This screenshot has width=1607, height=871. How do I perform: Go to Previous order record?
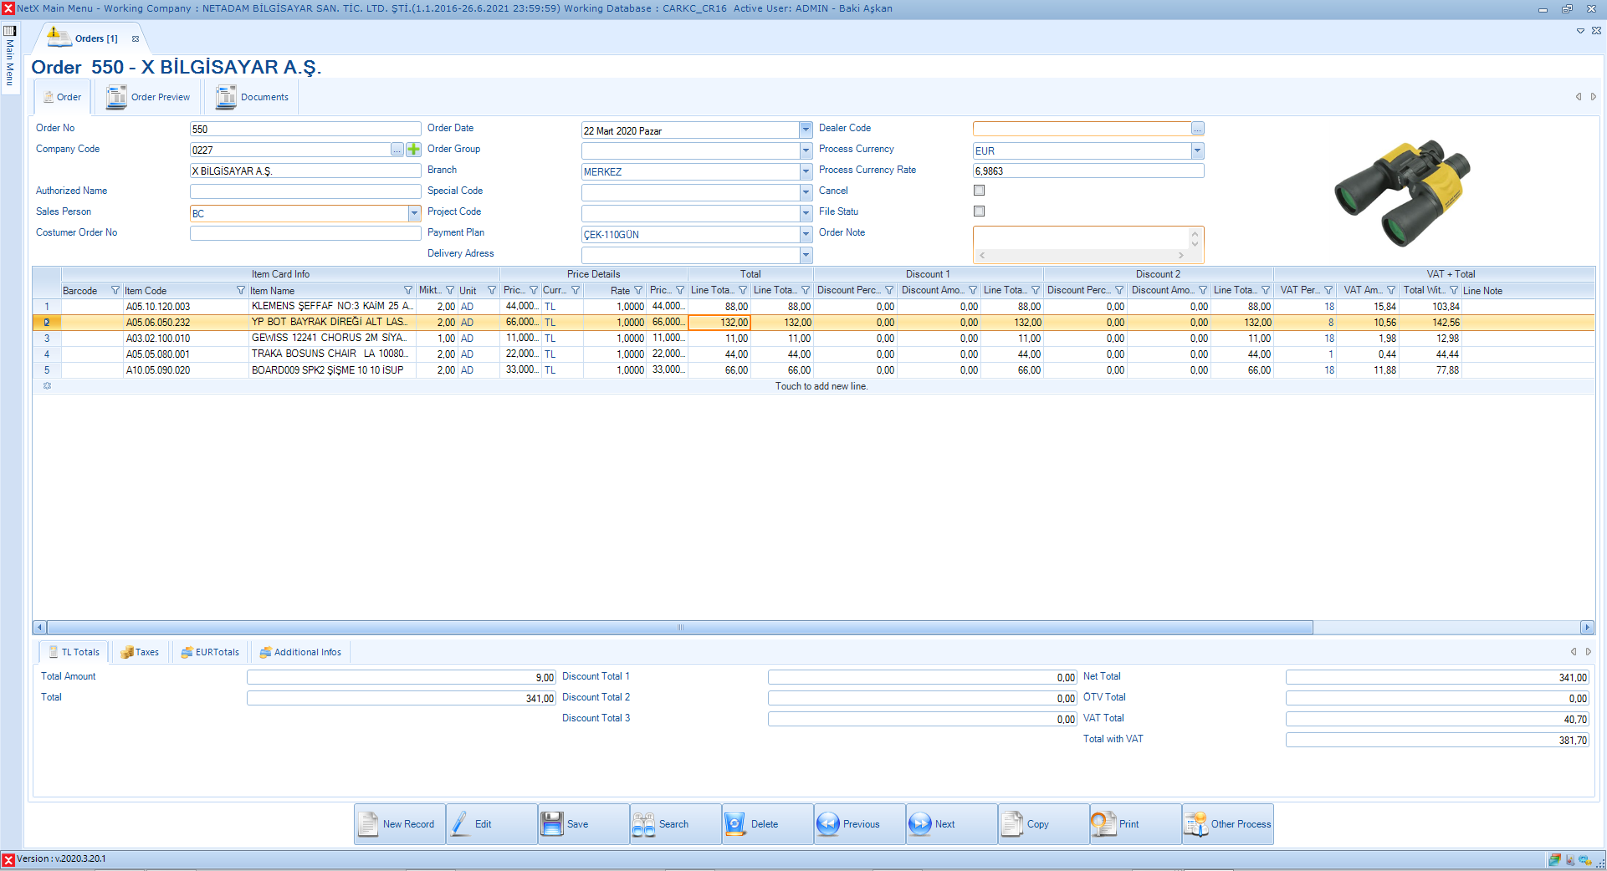click(x=827, y=824)
